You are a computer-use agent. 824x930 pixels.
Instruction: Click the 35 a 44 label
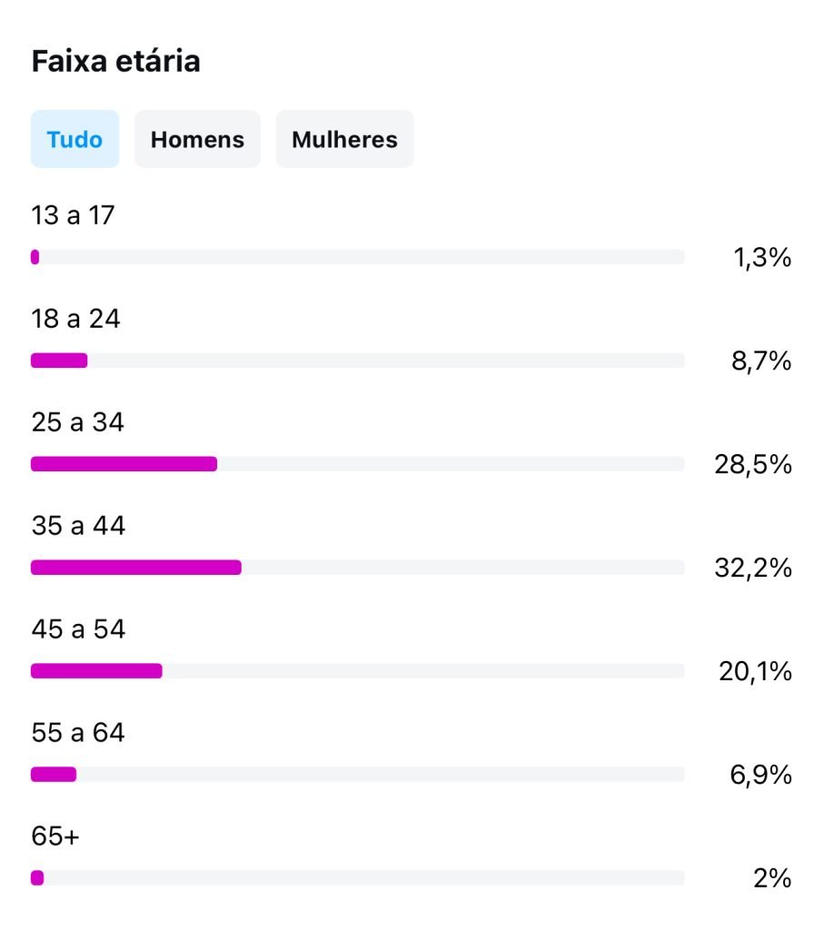tap(78, 527)
